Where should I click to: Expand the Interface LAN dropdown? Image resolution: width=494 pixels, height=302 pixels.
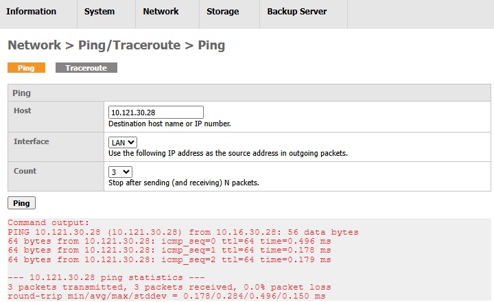pyautogui.click(x=123, y=142)
